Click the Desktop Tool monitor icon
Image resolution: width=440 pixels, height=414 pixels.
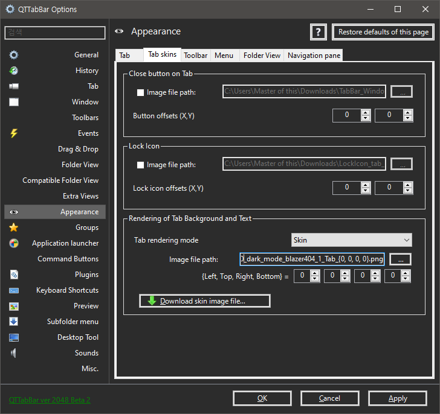click(x=14, y=337)
